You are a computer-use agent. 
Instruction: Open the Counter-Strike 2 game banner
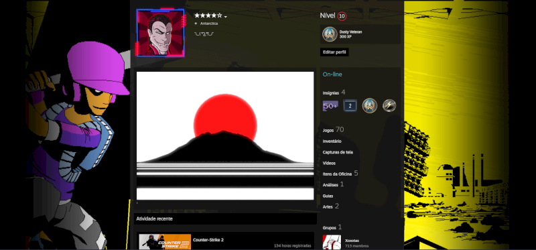165,242
